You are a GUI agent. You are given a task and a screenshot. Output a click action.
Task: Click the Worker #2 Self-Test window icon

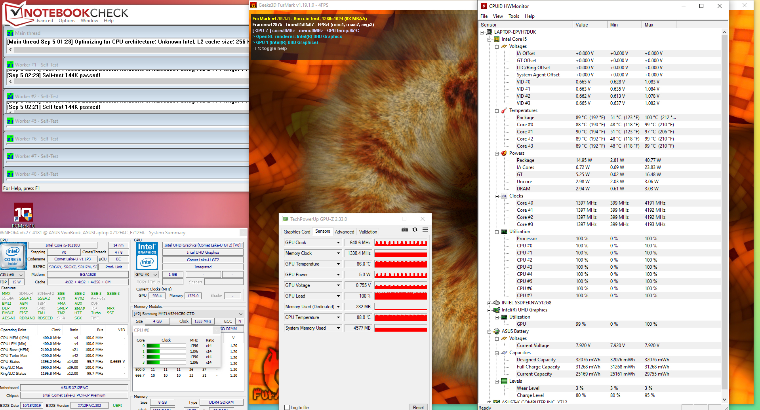coord(10,96)
